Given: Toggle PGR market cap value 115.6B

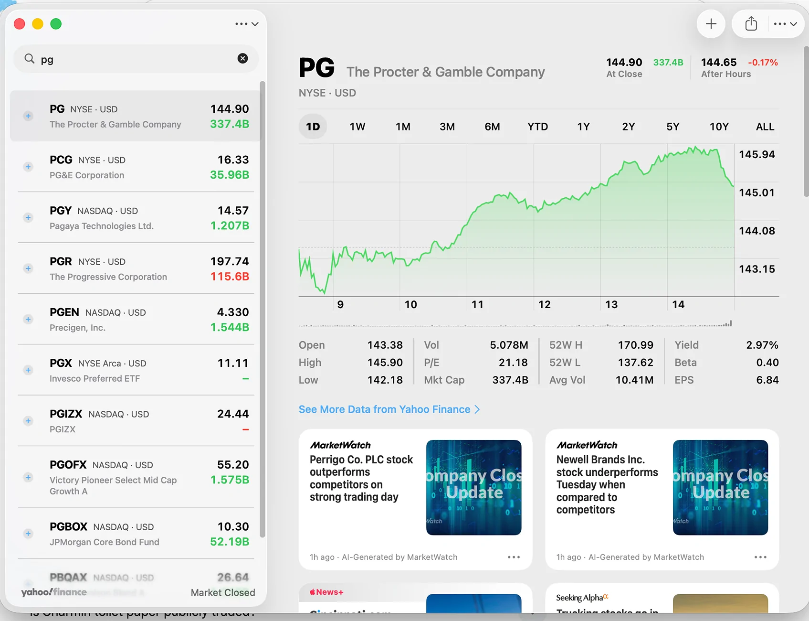Looking at the screenshot, I should (x=230, y=277).
